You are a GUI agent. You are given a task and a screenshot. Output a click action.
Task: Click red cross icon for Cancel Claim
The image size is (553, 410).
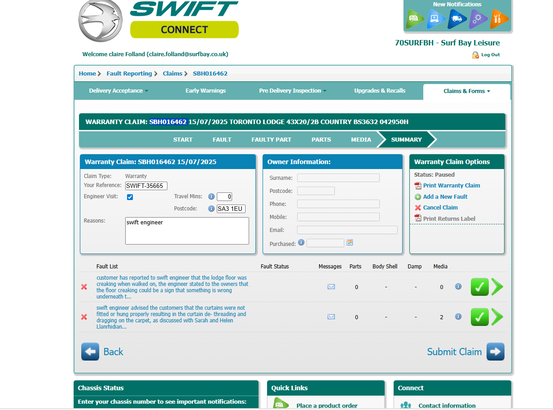click(418, 208)
